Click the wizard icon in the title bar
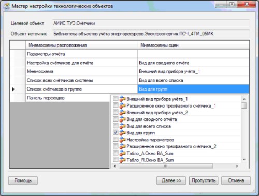The height and width of the screenshot is (196, 259). point(7,6)
